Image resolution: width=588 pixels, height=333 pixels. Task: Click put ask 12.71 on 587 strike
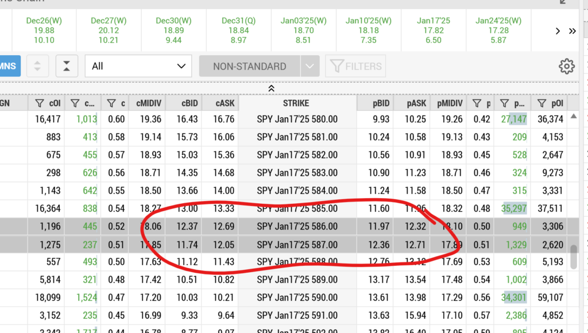click(x=415, y=245)
